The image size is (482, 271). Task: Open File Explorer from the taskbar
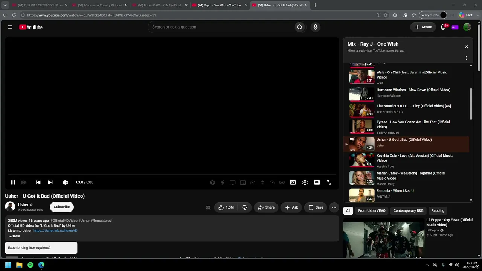[x=19, y=265]
